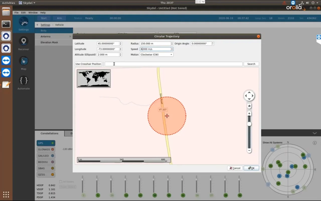Select the Antenna settings item
The height and width of the screenshot is (201, 321).
point(54,36)
